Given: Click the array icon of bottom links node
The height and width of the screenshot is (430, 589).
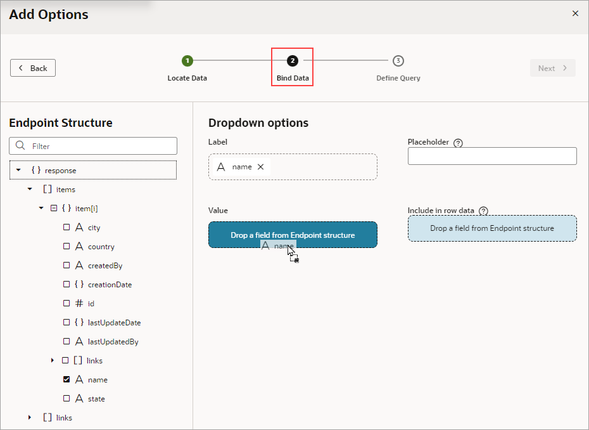Looking at the screenshot, I should (47, 417).
